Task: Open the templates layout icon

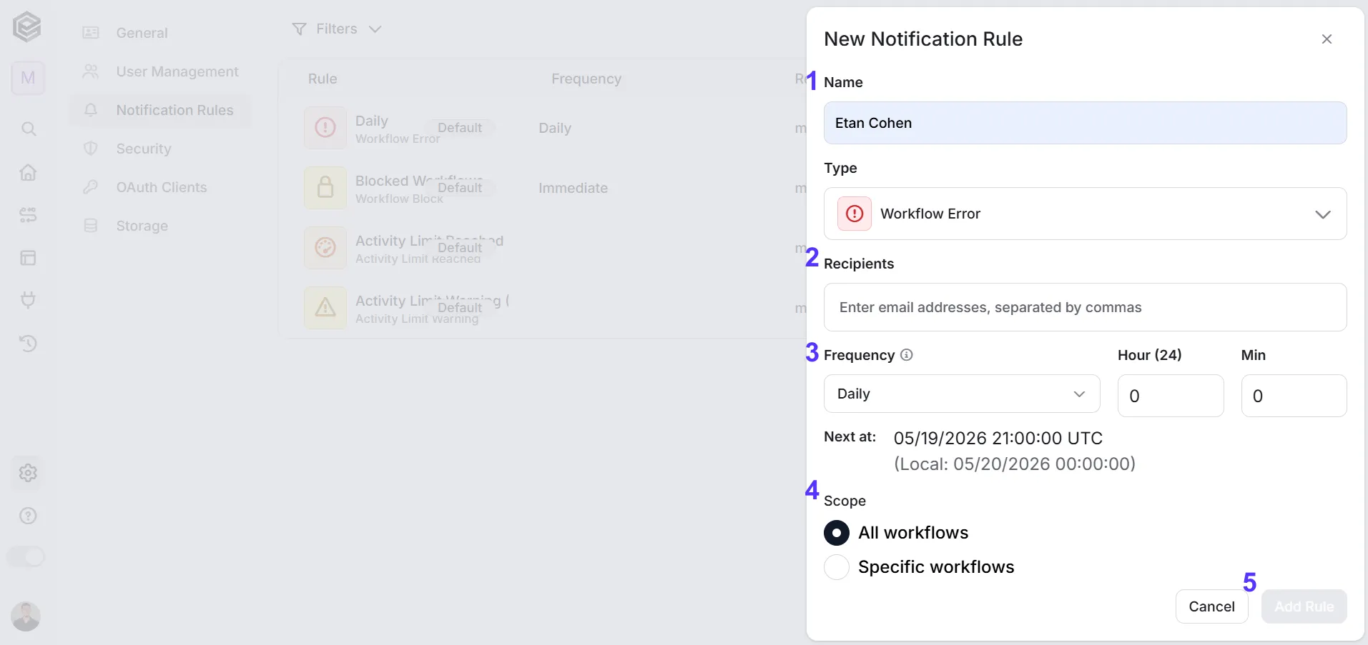Action: [x=28, y=258]
